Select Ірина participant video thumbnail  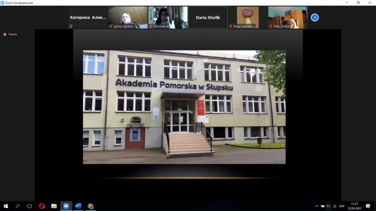click(128, 18)
